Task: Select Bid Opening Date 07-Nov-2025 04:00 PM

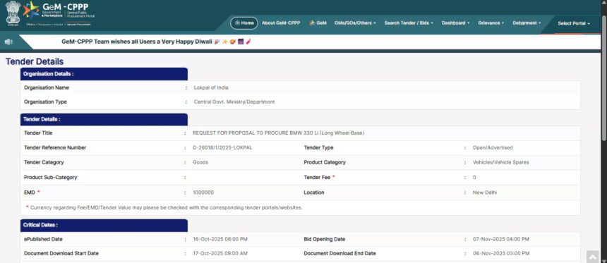Action: 501,240
